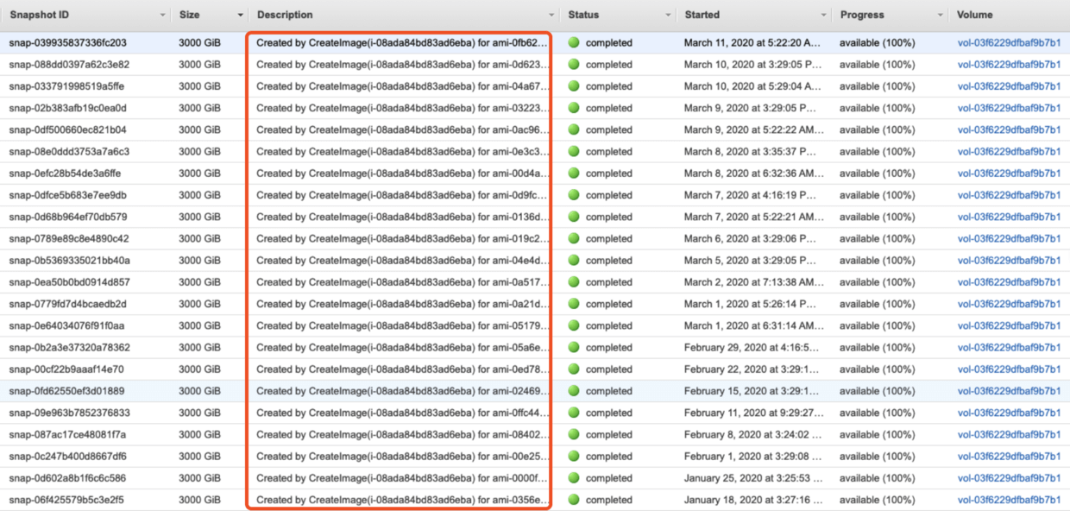Open volume link in row snap-0d68b964ef70db579
The height and width of the screenshot is (511, 1070).
pyautogui.click(x=1009, y=217)
